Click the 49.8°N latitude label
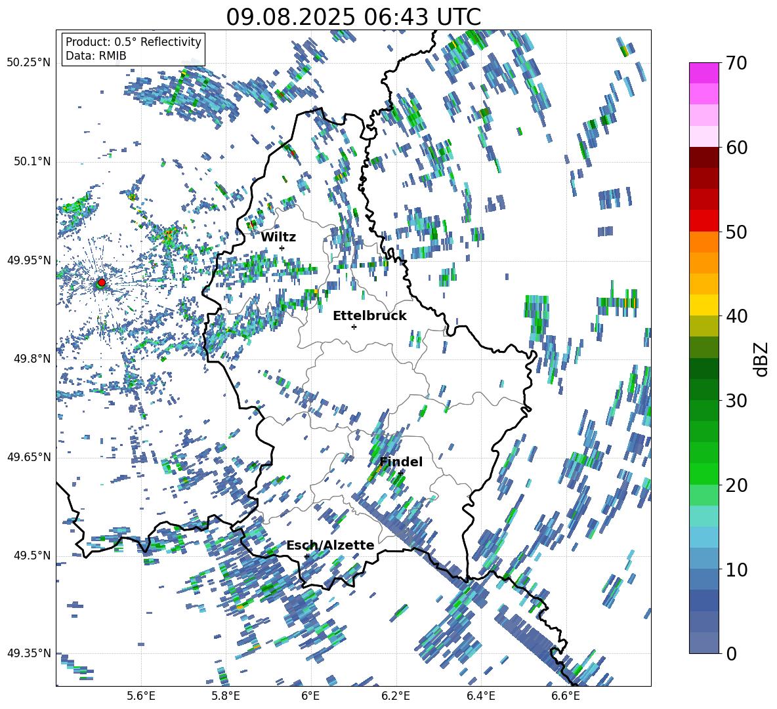The image size is (777, 709). point(31,359)
